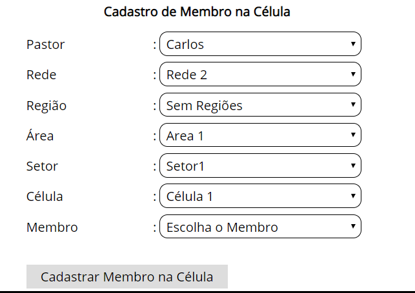
Task: Click the arrow on the Área select box
Action: pyautogui.click(x=353, y=135)
